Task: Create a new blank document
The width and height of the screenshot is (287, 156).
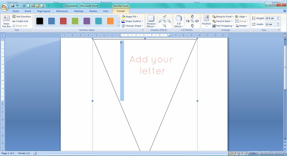Action: click(28, 6)
